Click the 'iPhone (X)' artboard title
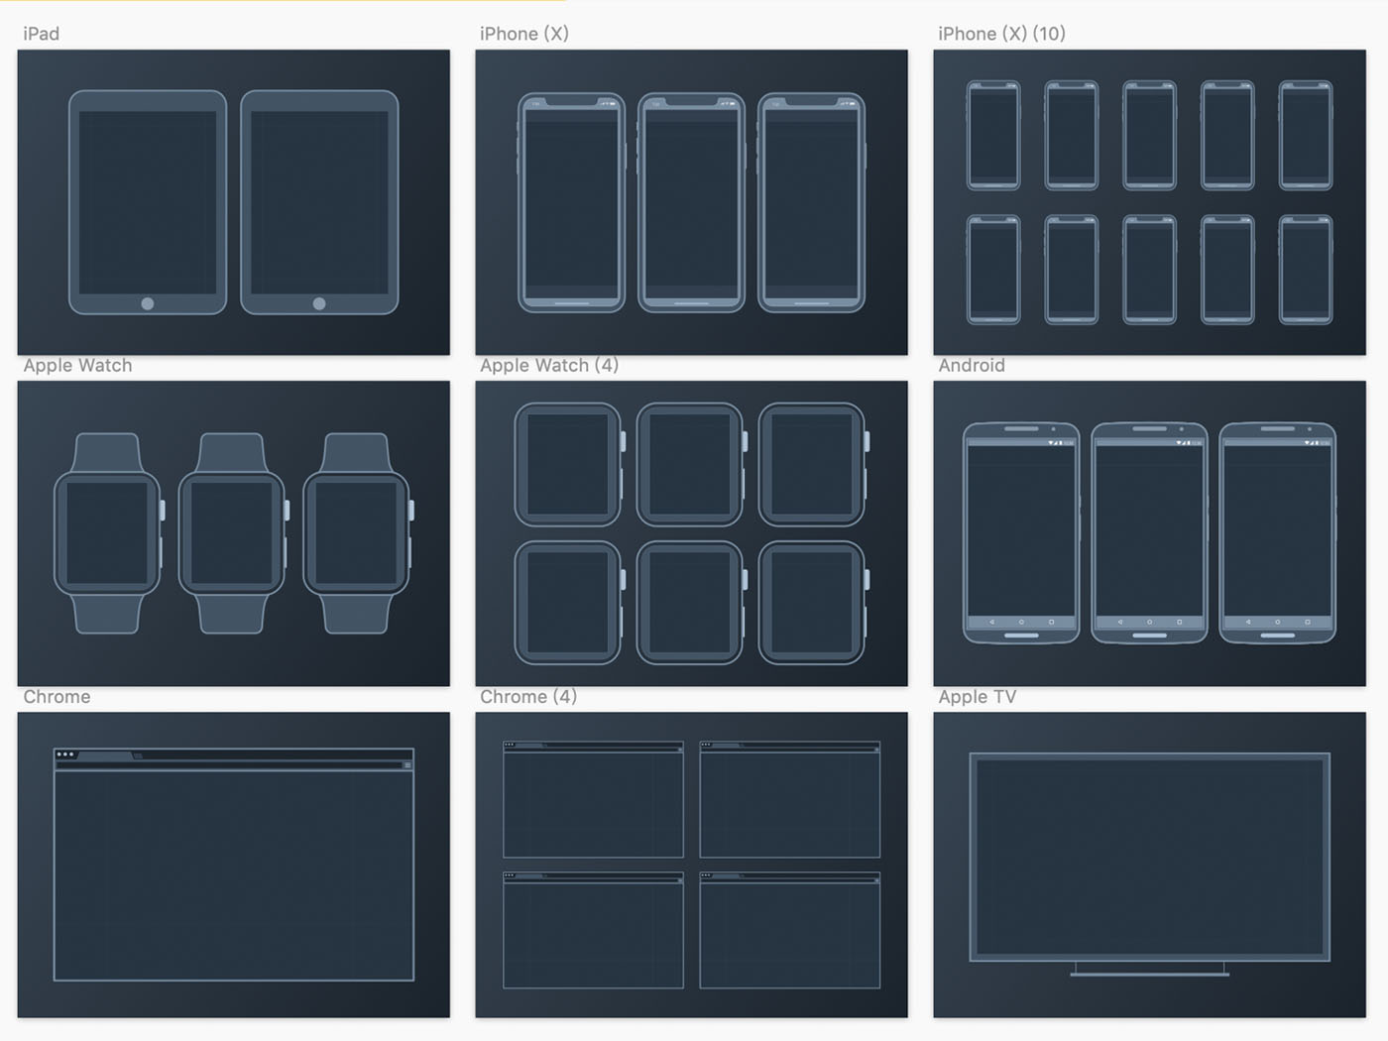Image resolution: width=1388 pixels, height=1041 pixels. click(x=523, y=34)
